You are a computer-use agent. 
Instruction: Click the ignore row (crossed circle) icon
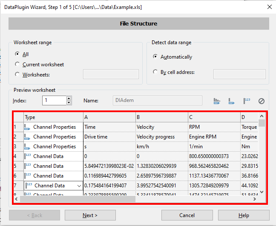[x=262, y=101]
